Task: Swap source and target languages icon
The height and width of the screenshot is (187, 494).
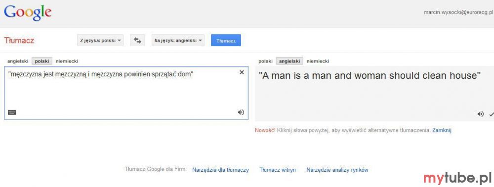Action: (137, 40)
